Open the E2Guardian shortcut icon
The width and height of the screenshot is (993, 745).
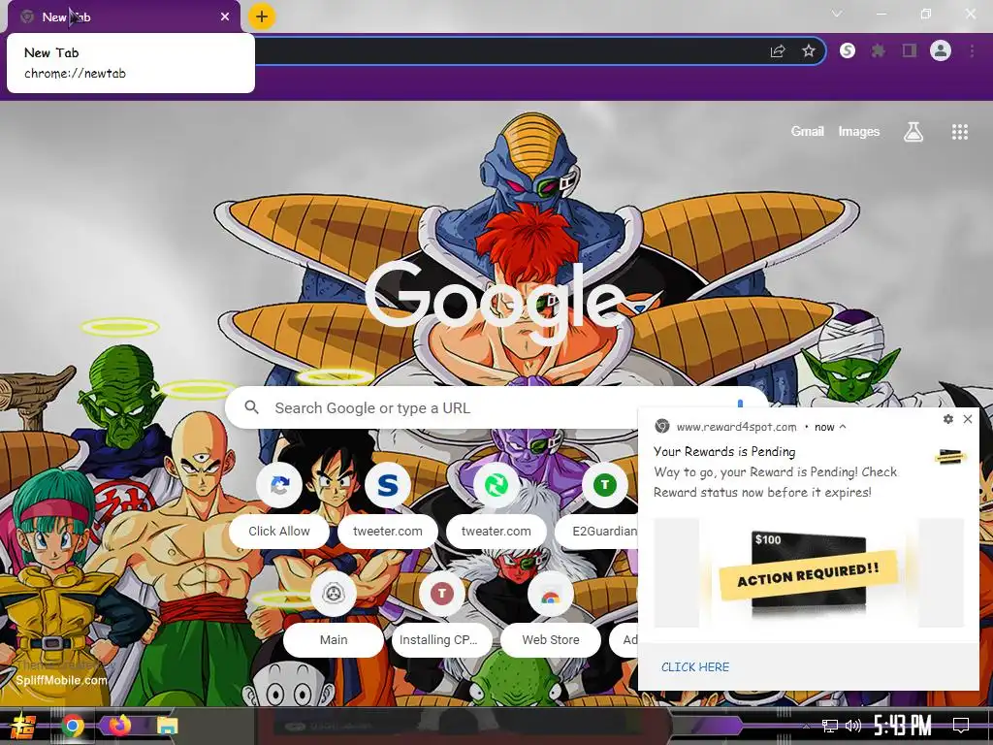(605, 485)
